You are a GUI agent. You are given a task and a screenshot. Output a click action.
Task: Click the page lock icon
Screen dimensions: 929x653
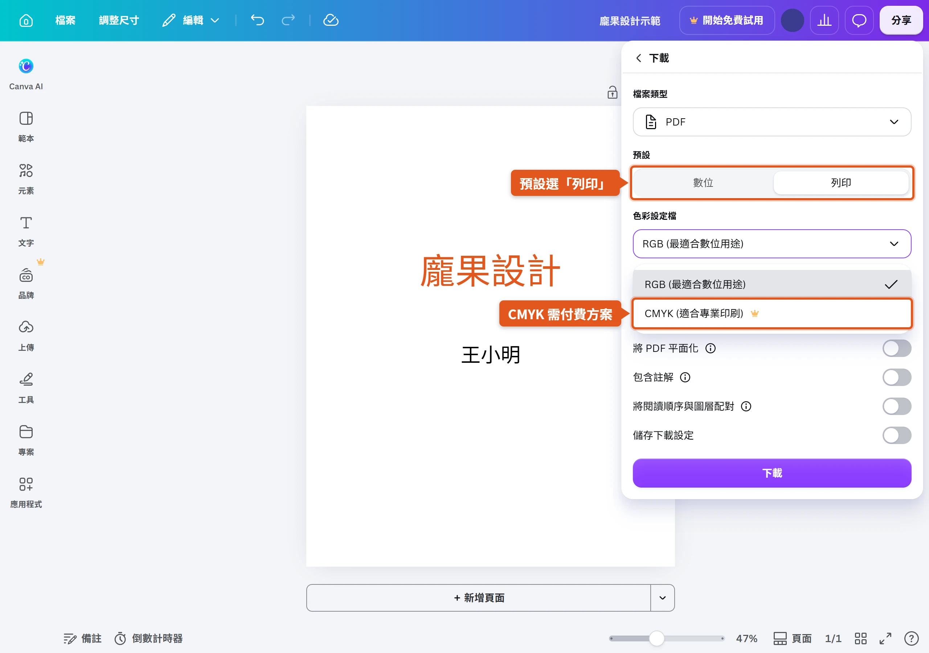(612, 92)
